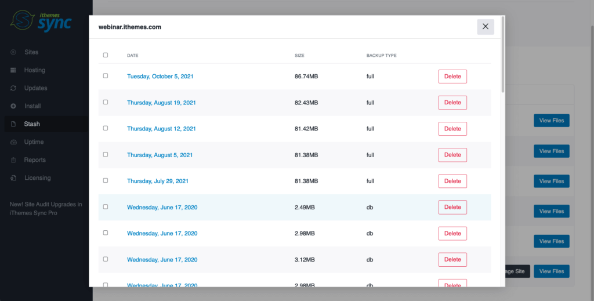The height and width of the screenshot is (301, 594).
Task: Check the box on the 2.49MB db backup row
Action: [x=106, y=206]
